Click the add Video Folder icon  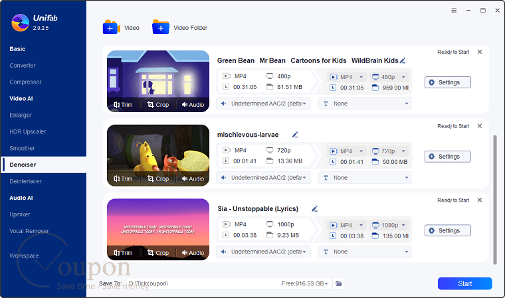point(160,27)
